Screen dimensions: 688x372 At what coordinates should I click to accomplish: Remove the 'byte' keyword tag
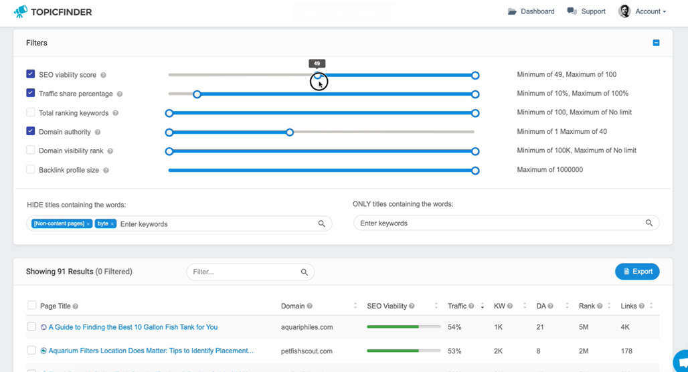112,223
